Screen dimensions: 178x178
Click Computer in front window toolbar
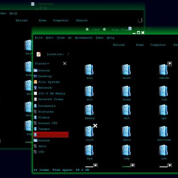coord(158,44)
